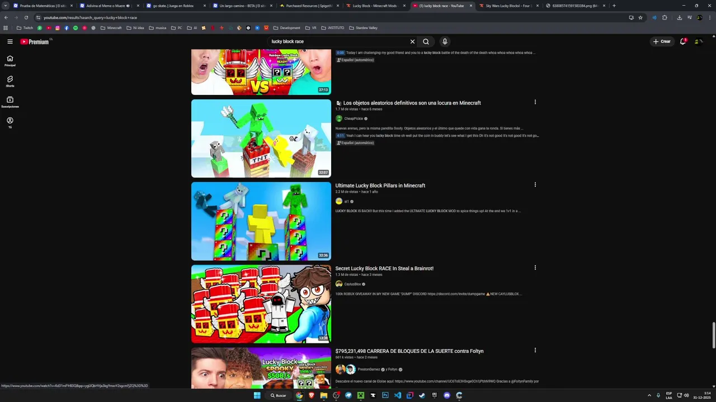Switch to Lucky Block Minecraft Mods tab
The width and height of the screenshot is (716, 402).
pyautogui.click(x=375, y=6)
